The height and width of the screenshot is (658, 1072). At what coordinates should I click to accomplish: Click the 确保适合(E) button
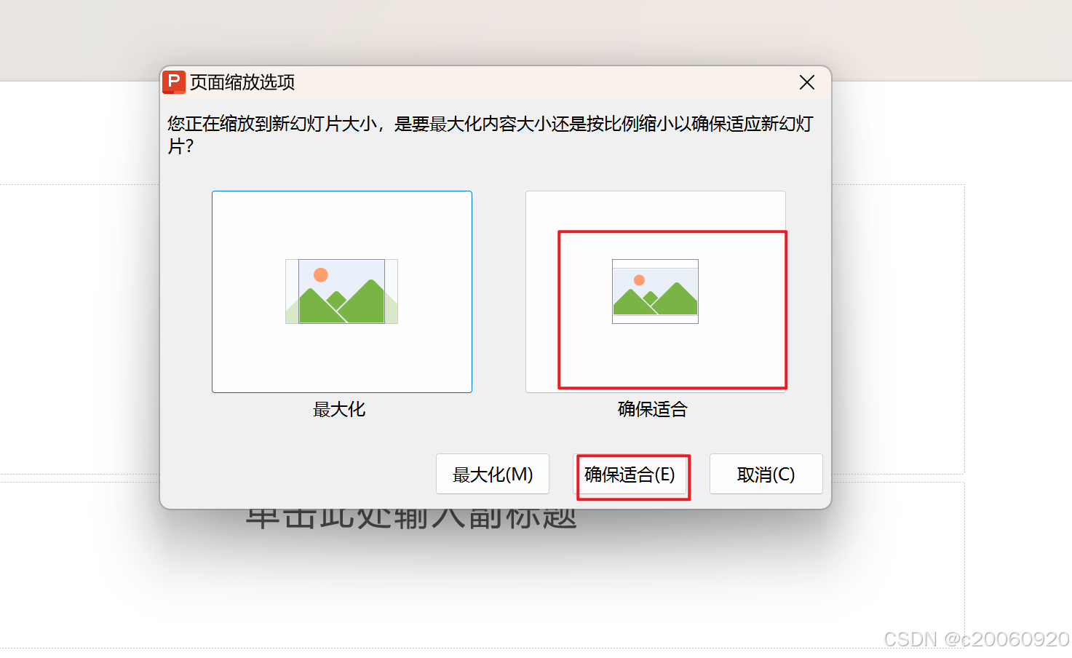click(630, 474)
